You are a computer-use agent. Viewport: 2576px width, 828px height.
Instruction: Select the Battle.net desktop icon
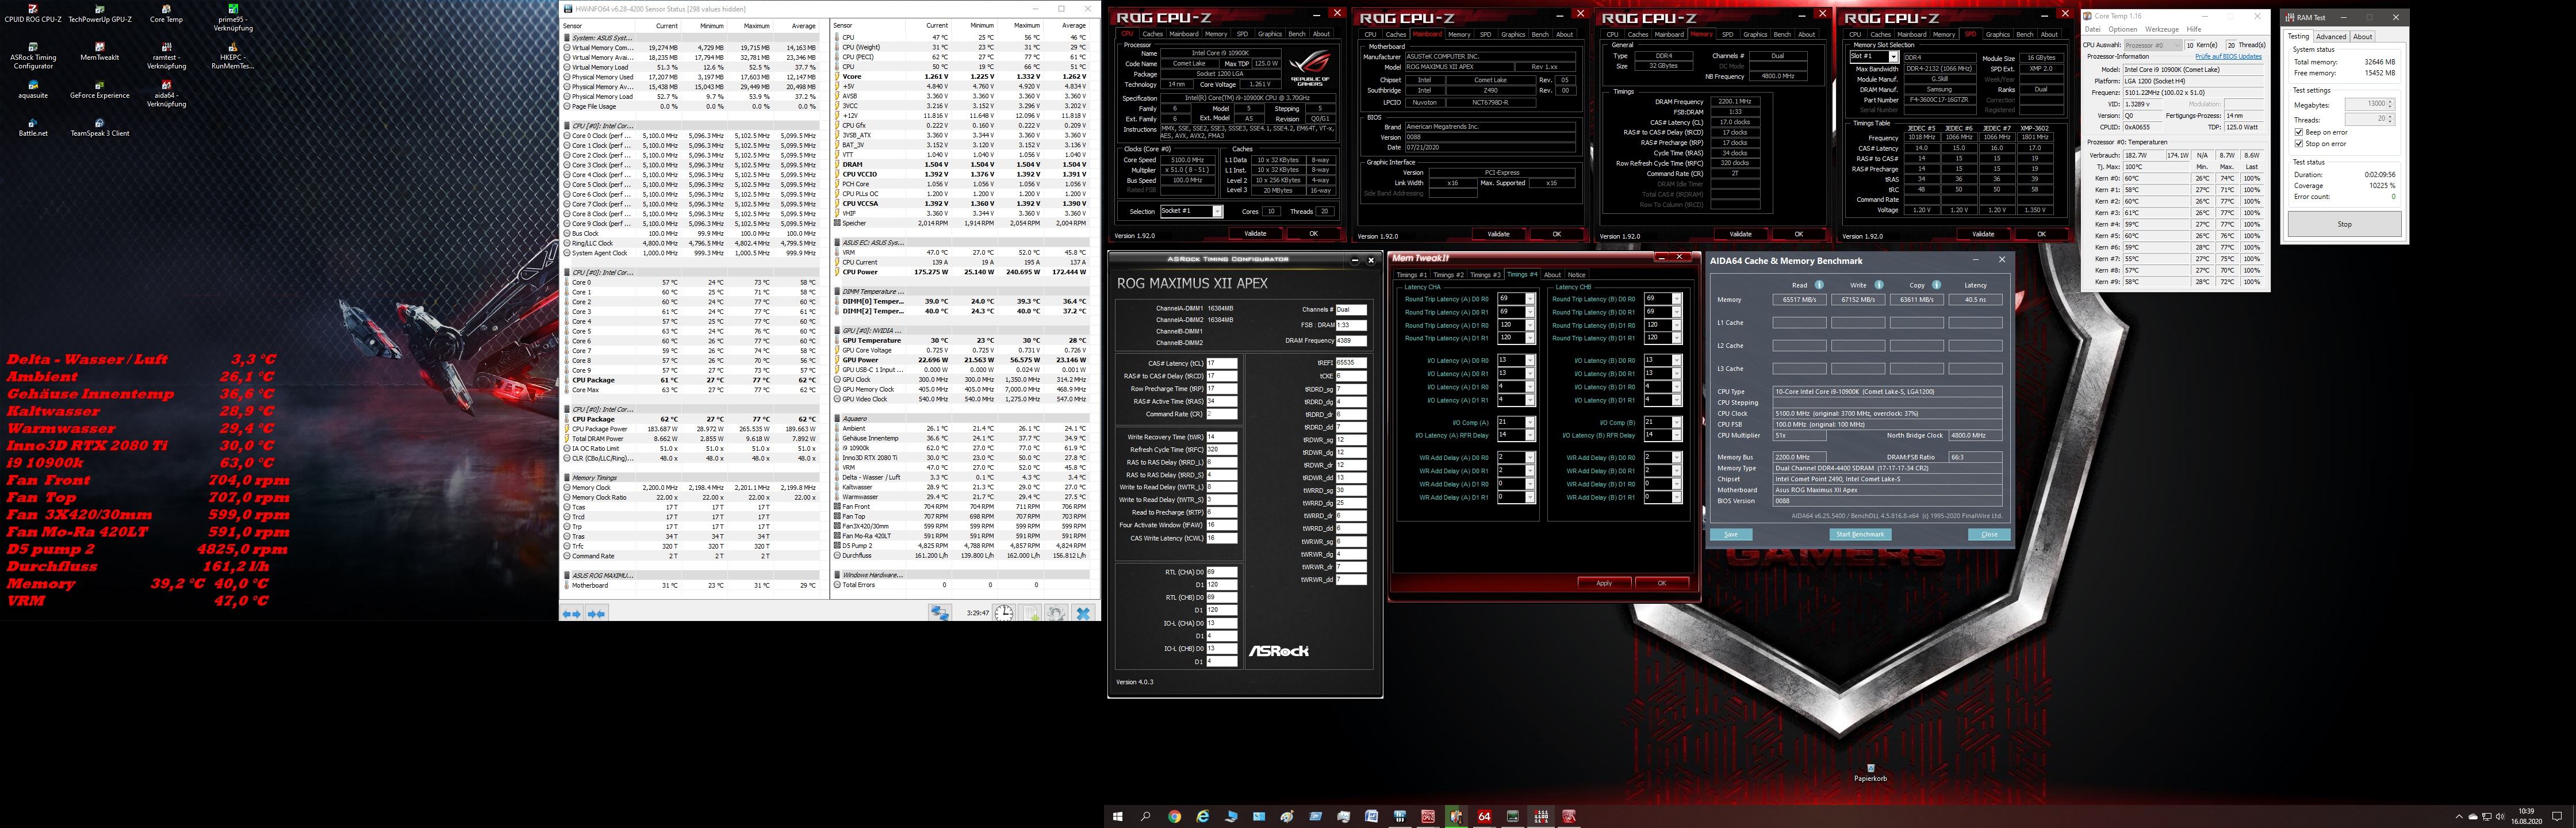coord(33,127)
